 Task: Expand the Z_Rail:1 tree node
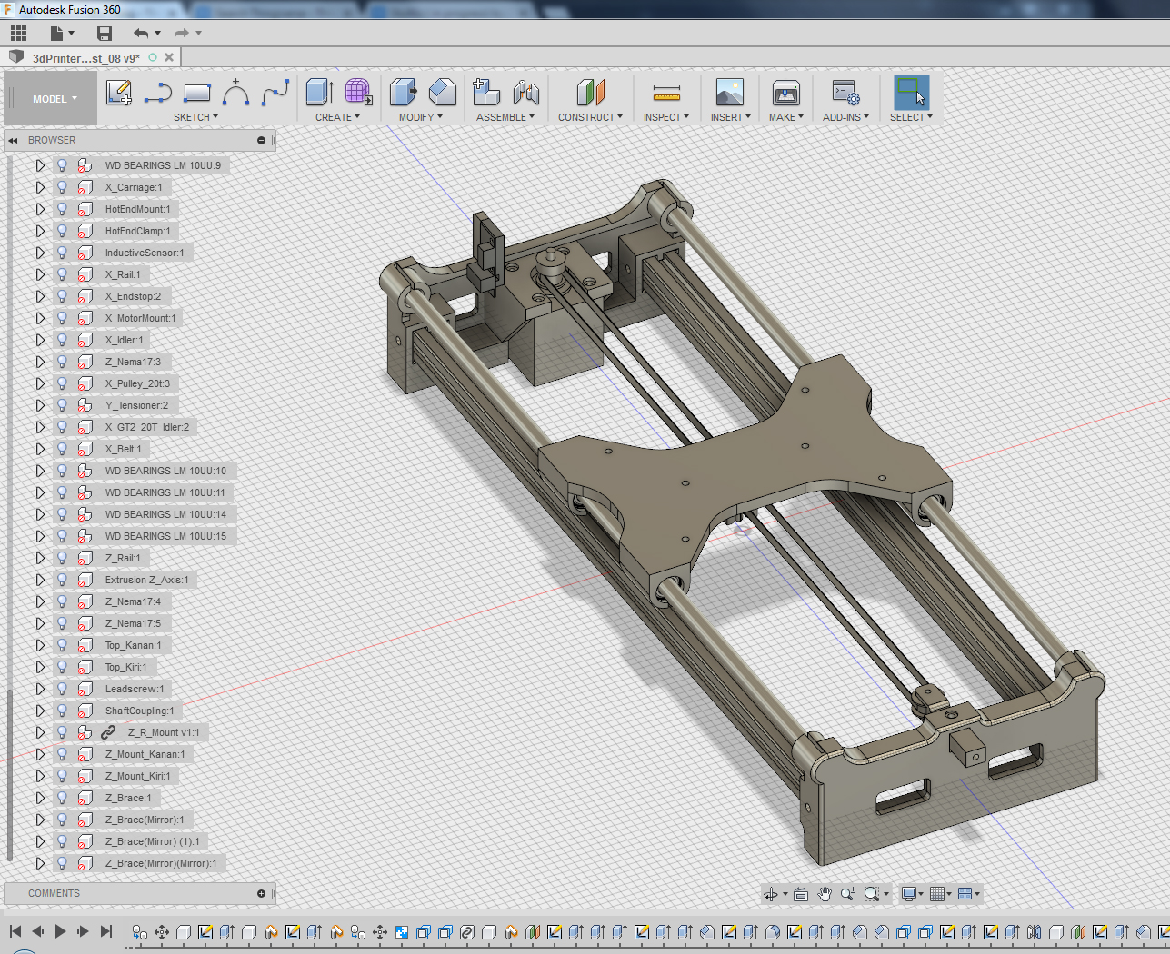tap(40, 558)
